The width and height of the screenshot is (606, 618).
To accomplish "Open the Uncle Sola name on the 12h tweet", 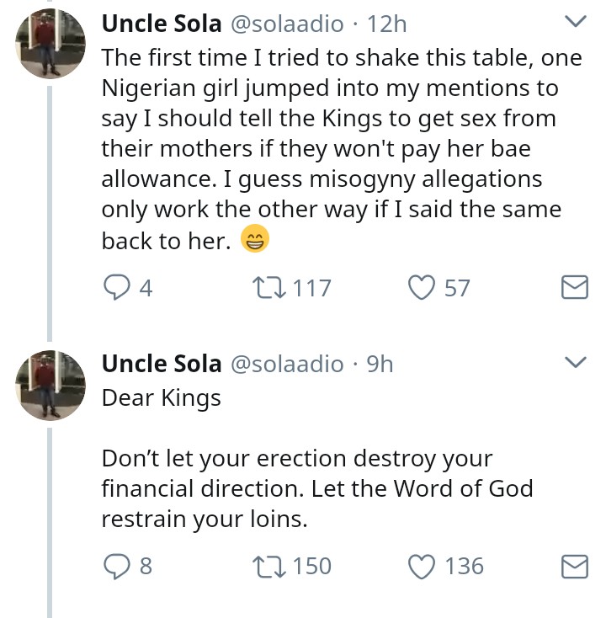I will pos(161,24).
